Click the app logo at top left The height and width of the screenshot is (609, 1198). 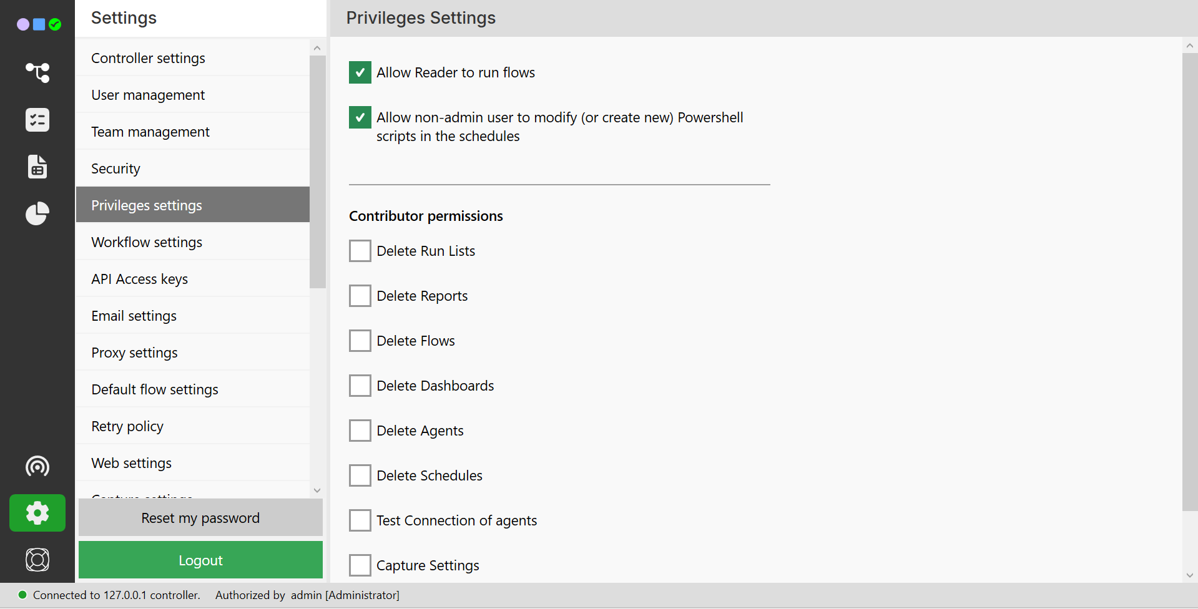coord(39,24)
